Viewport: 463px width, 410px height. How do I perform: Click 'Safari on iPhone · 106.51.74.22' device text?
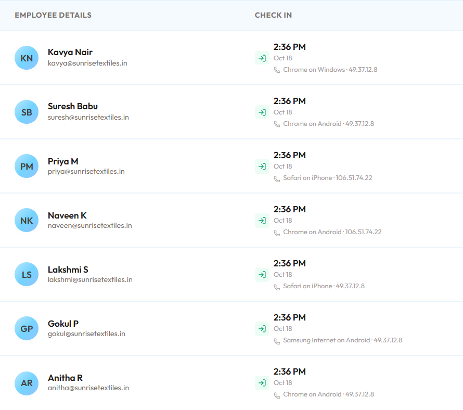click(x=327, y=178)
